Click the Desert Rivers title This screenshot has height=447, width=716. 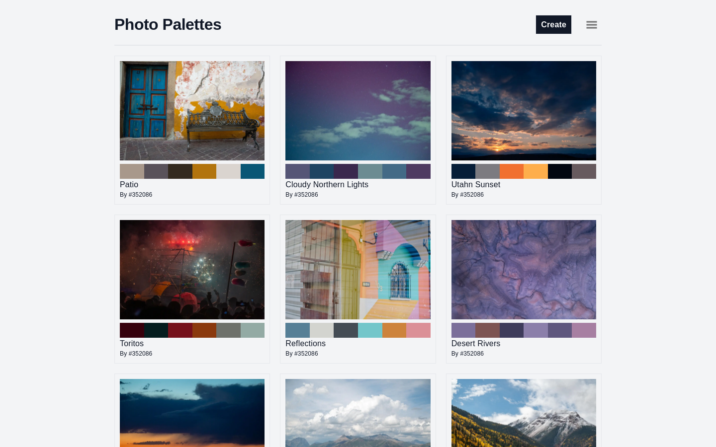[475, 343]
